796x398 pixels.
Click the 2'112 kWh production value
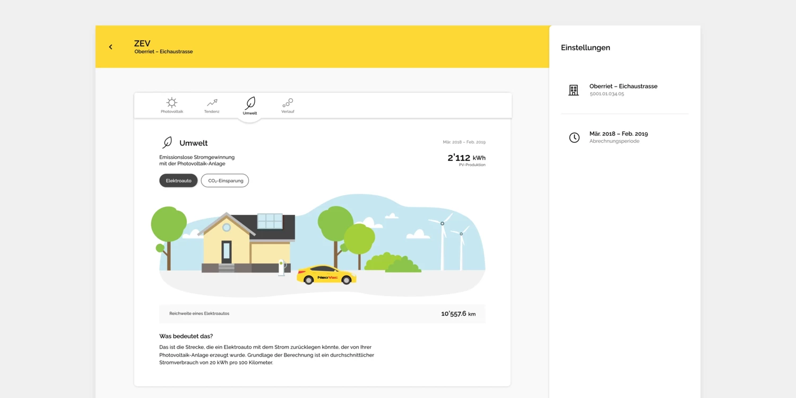click(466, 158)
